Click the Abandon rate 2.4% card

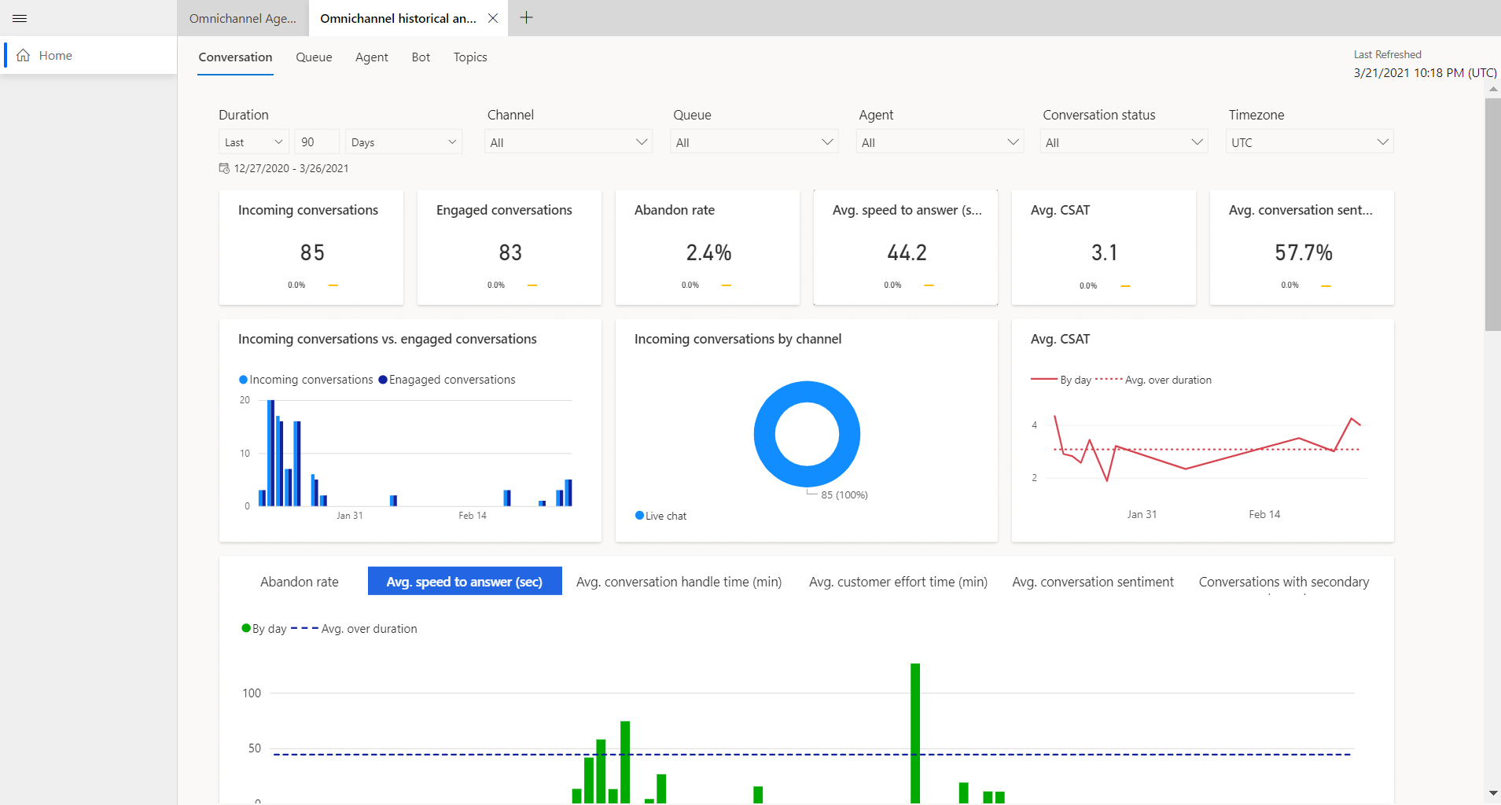(x=708, y=247)
